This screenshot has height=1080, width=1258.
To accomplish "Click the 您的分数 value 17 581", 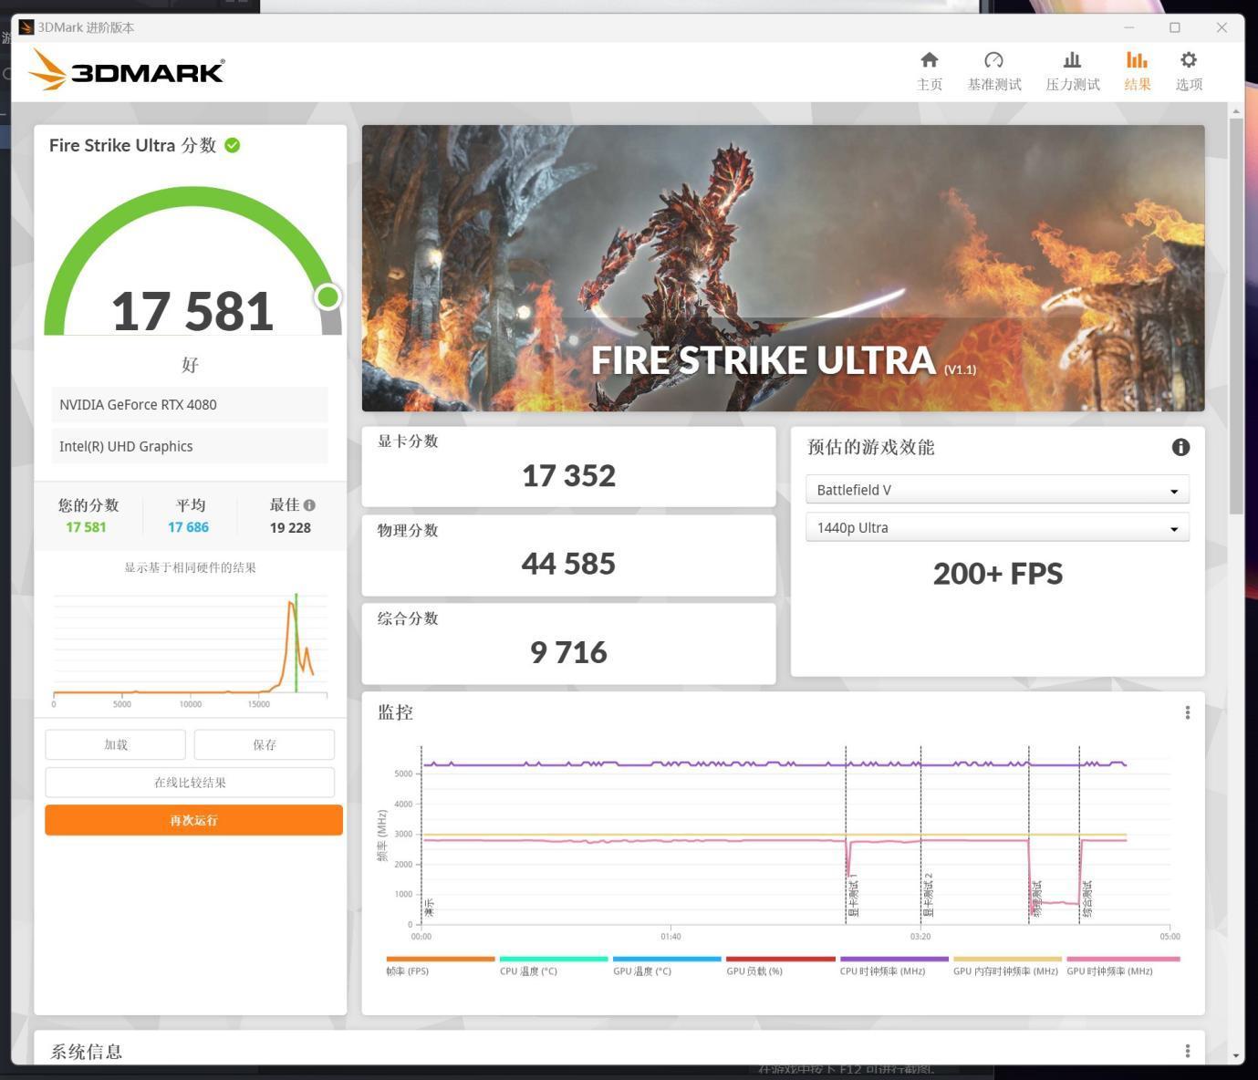I will [x=86, y=527].
